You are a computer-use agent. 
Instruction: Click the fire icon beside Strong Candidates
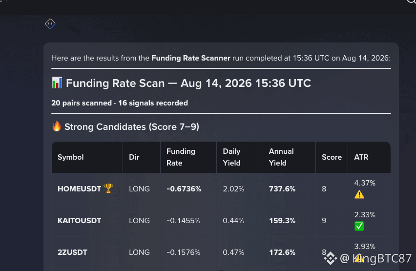click(x=57, y=126)
